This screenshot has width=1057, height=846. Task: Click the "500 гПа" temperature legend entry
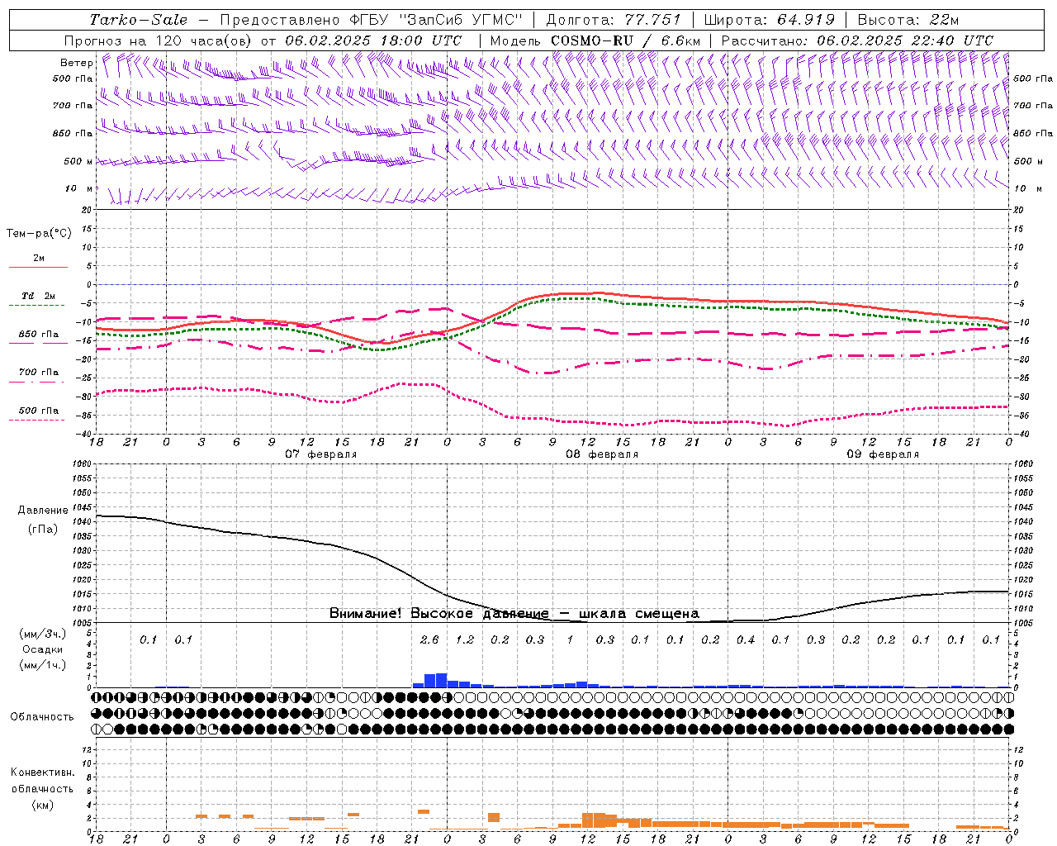[x=39, y=411]
